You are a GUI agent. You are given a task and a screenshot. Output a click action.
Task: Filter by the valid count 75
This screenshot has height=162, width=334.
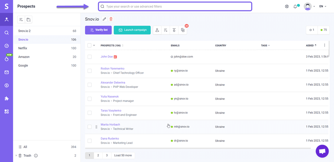(324, 30)
